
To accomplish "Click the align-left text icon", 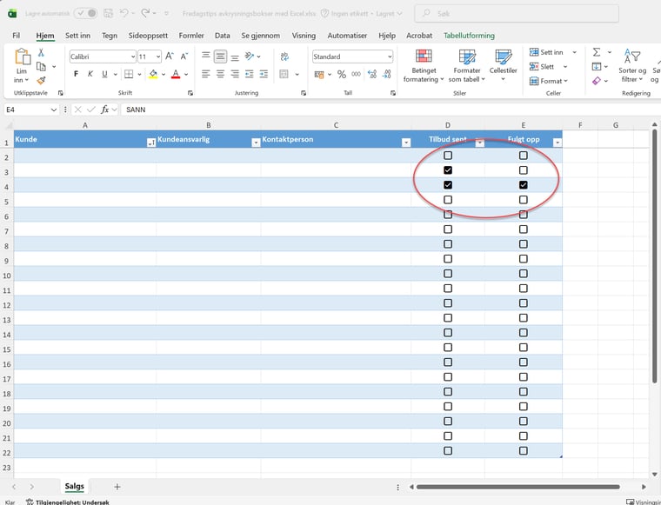I will (x=206, y=74).
